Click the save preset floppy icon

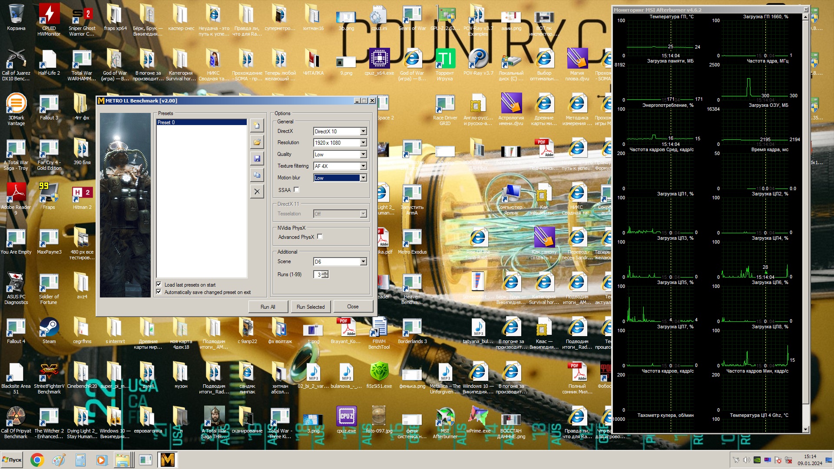(x=257, y=159)
